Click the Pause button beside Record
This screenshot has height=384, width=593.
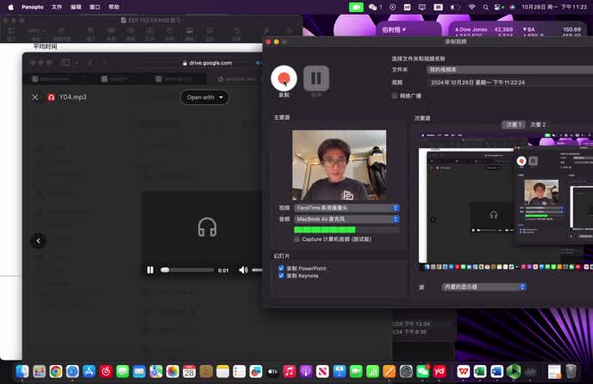pyautogui.click(x=315, y=78)
